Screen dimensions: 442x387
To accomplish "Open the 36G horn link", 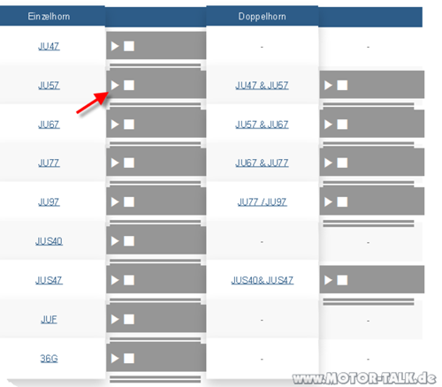I will click(49, 359).
